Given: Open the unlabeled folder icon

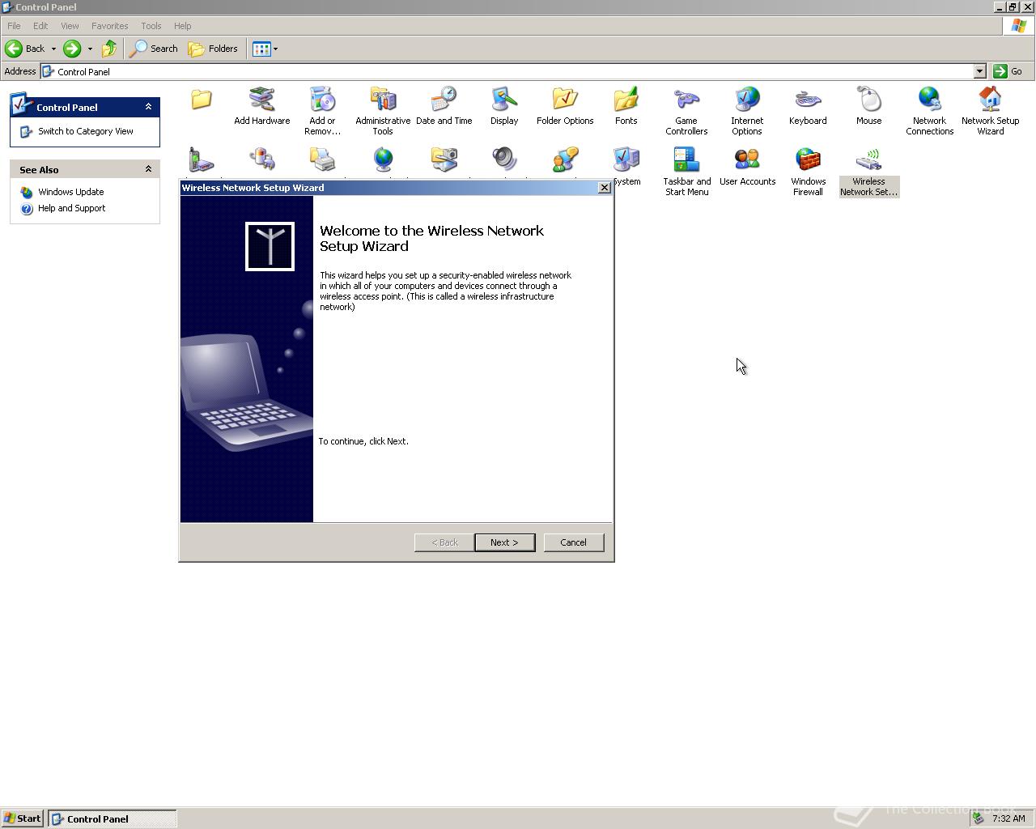Looking at the screenshot, I should click(x=201, y=100).
